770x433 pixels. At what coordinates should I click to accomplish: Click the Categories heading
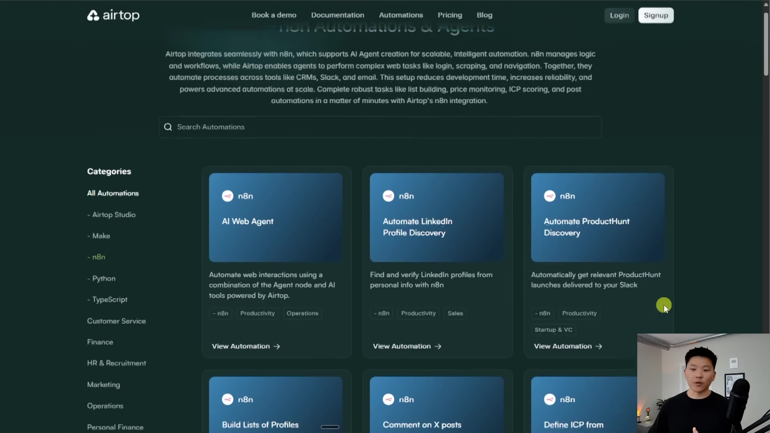tap(109, 172)
